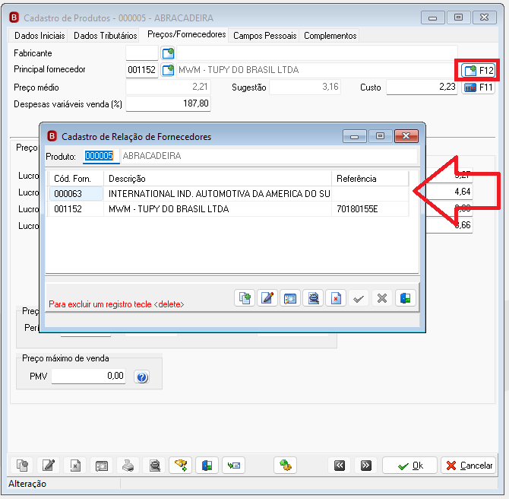The width and height of the screenshot is (509, 499).
Task: Switch to Dados Tributários tab
Action: (x=105, y=36)
